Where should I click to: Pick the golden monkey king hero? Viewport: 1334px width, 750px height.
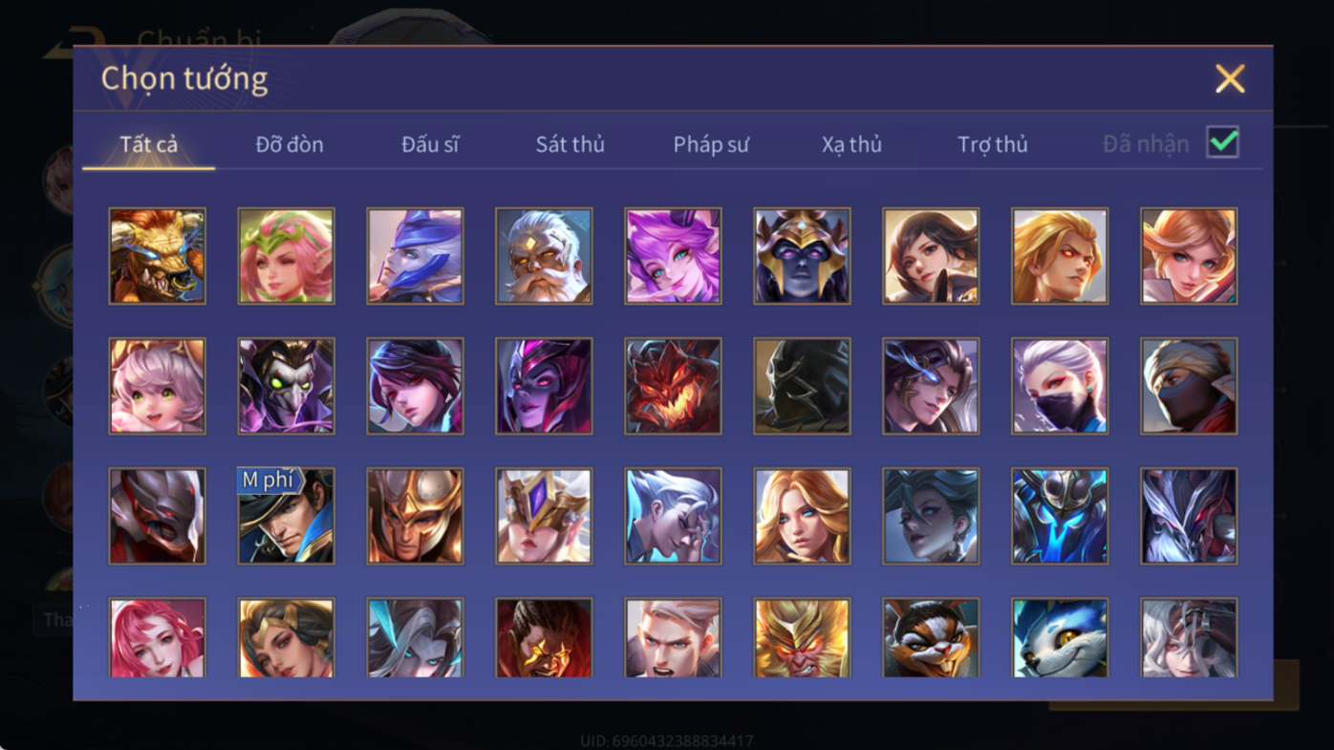pos(802,638)
